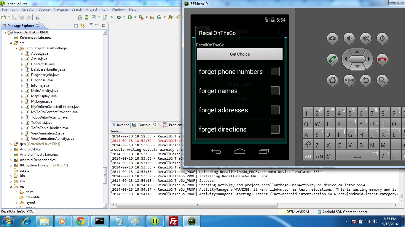Open the Refactor menu
The image size is (405, 227).
pos(28,9)
